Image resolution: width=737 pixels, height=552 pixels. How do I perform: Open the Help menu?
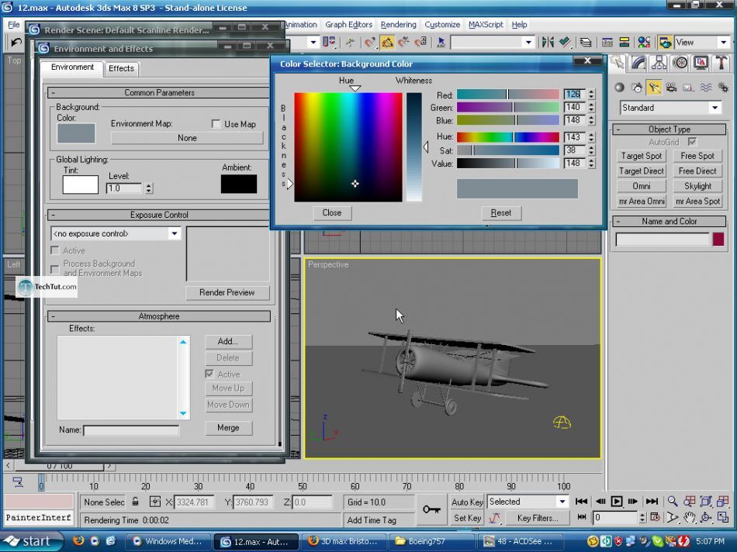coord(519,25)
